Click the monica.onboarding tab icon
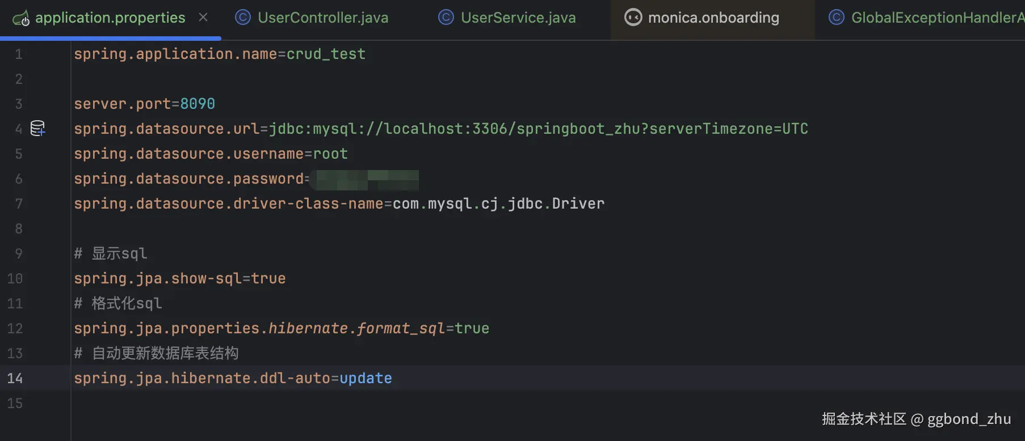 (x=633, y=18)
